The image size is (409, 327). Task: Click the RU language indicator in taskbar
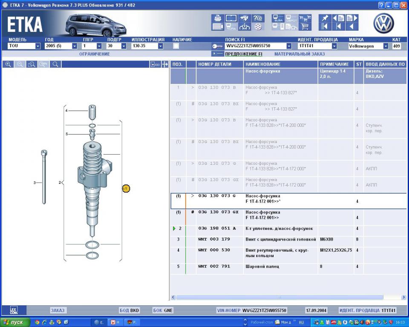pos(302,323)
